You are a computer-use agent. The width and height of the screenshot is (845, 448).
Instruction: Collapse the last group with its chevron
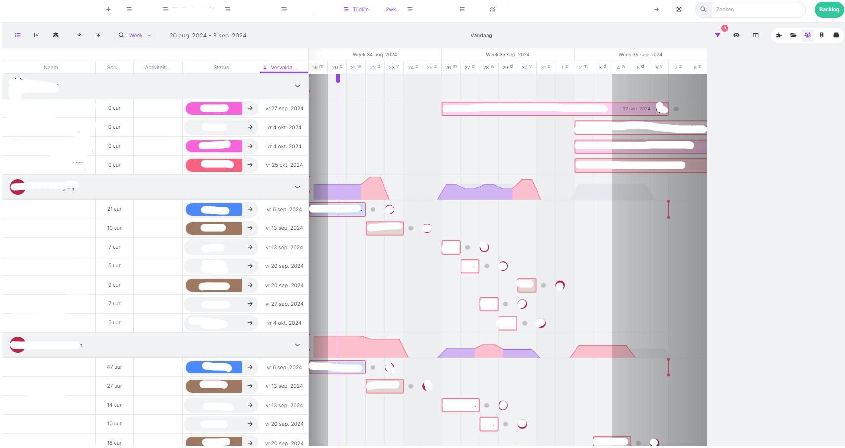pyautogui.click(x=297, y=345)
